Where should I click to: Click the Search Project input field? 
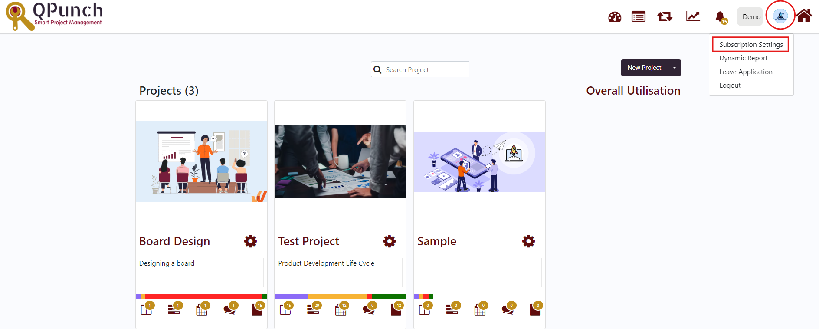tap(420, 69)
